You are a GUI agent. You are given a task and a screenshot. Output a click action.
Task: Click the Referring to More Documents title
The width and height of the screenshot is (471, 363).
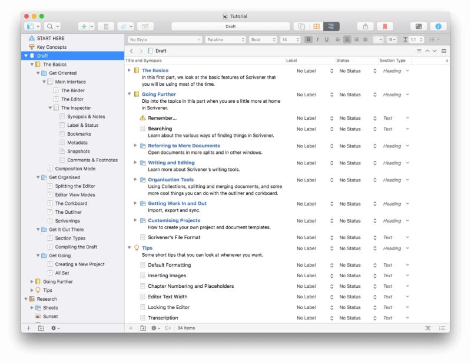[184, 146]
